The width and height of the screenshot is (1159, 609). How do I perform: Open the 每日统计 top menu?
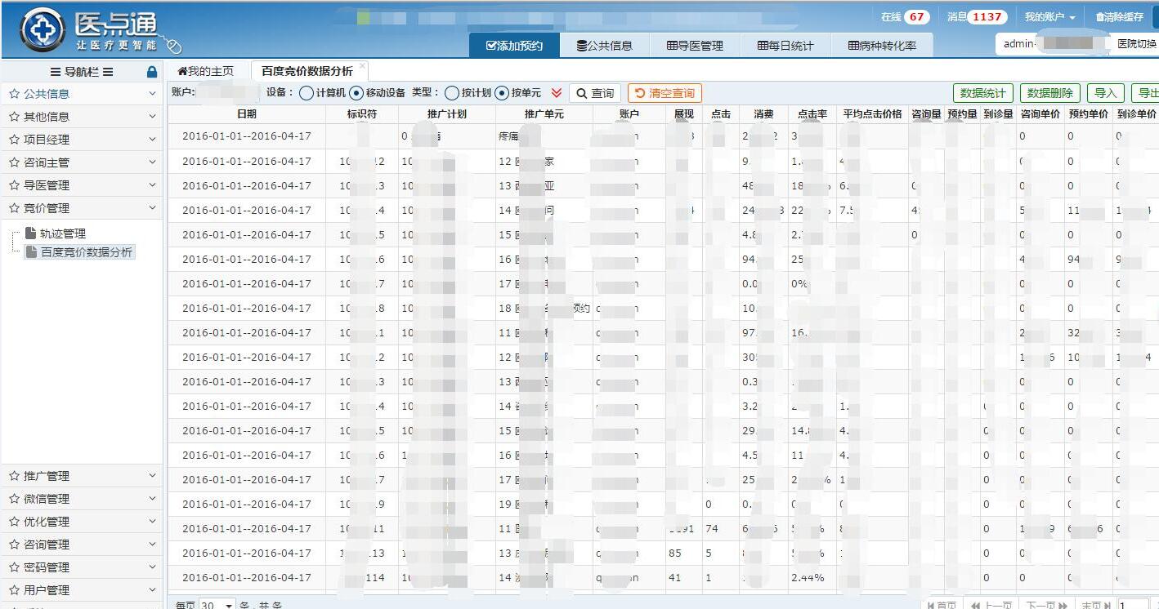[x=785, y=46]
